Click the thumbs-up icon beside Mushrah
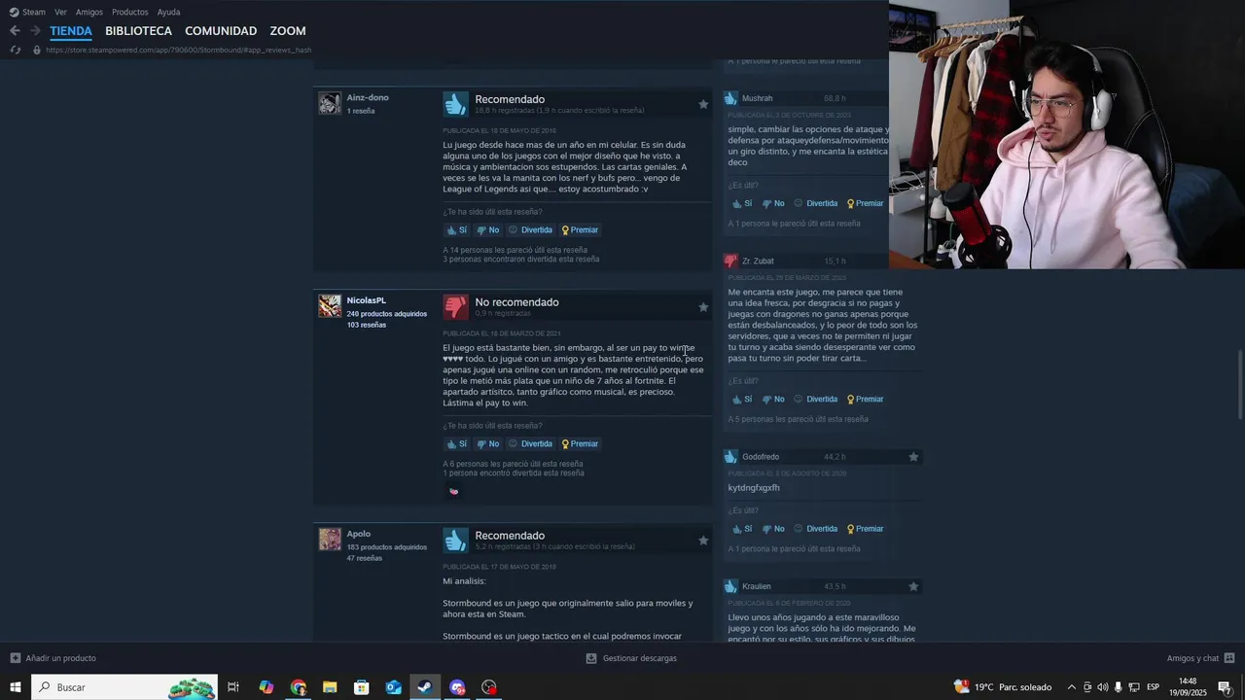The height and width of the screenshot is (700, 1245). click(730, 98)
